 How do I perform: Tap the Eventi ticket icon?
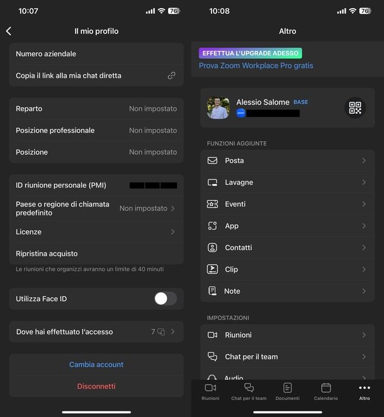tap(212, 204)
